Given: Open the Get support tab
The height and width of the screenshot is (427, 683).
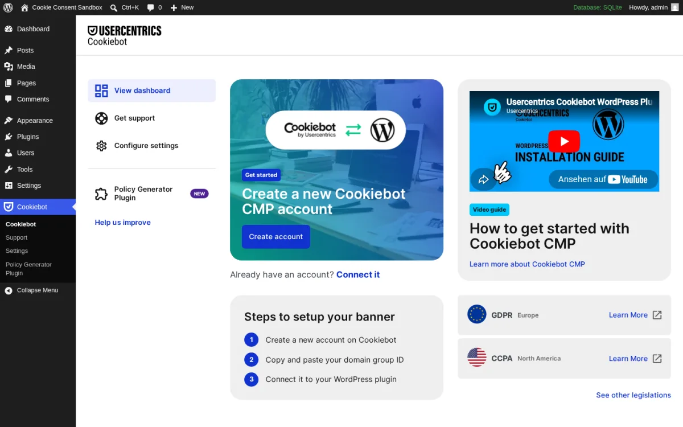Looking at the screenshot, I should [x=151, y=118].
